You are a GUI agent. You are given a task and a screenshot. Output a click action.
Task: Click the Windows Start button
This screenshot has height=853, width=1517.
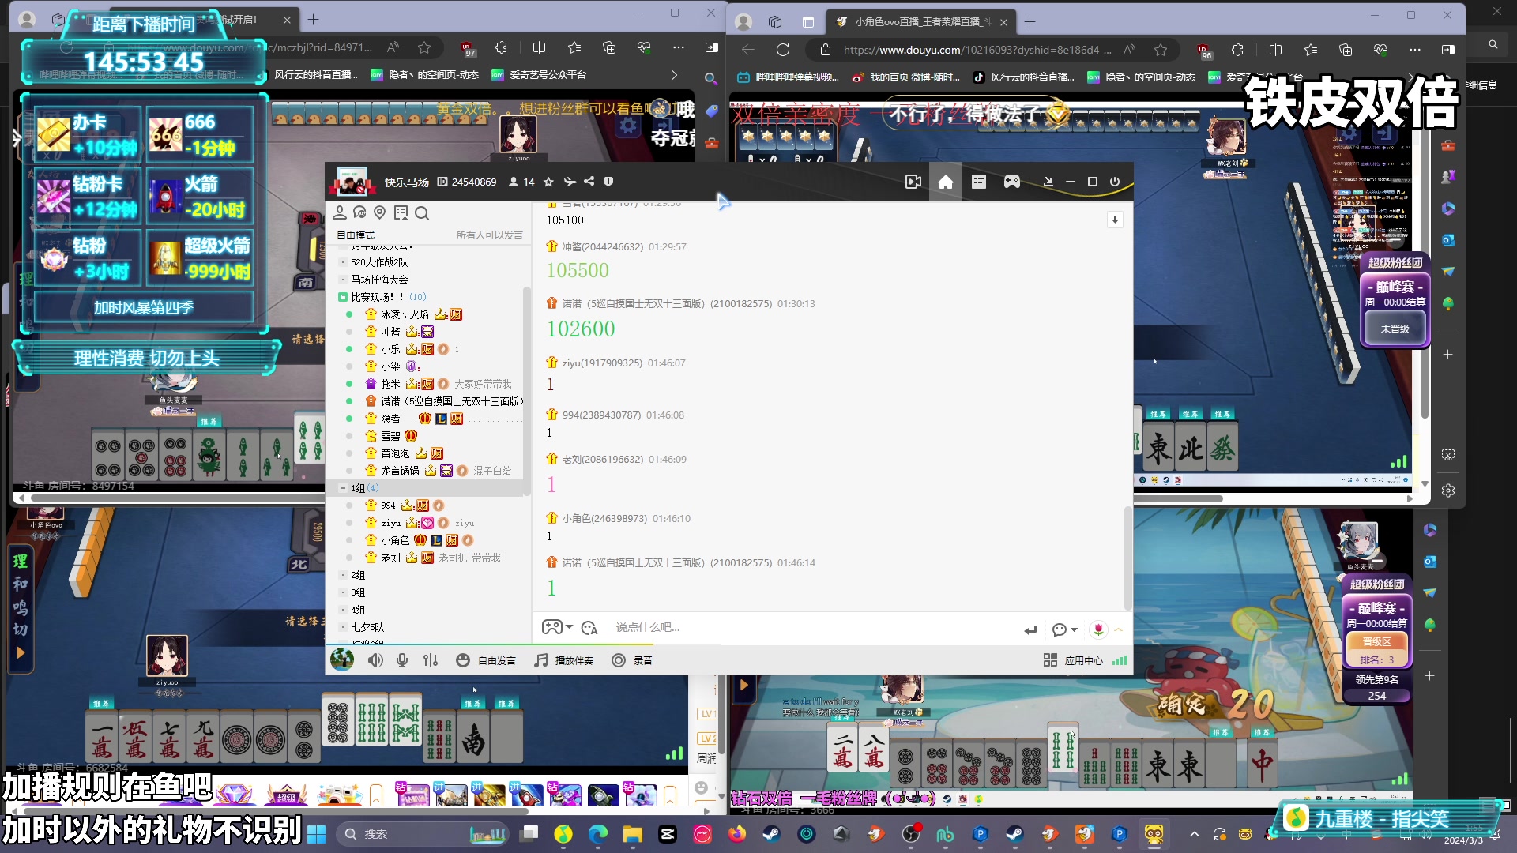tap(316, 834)
